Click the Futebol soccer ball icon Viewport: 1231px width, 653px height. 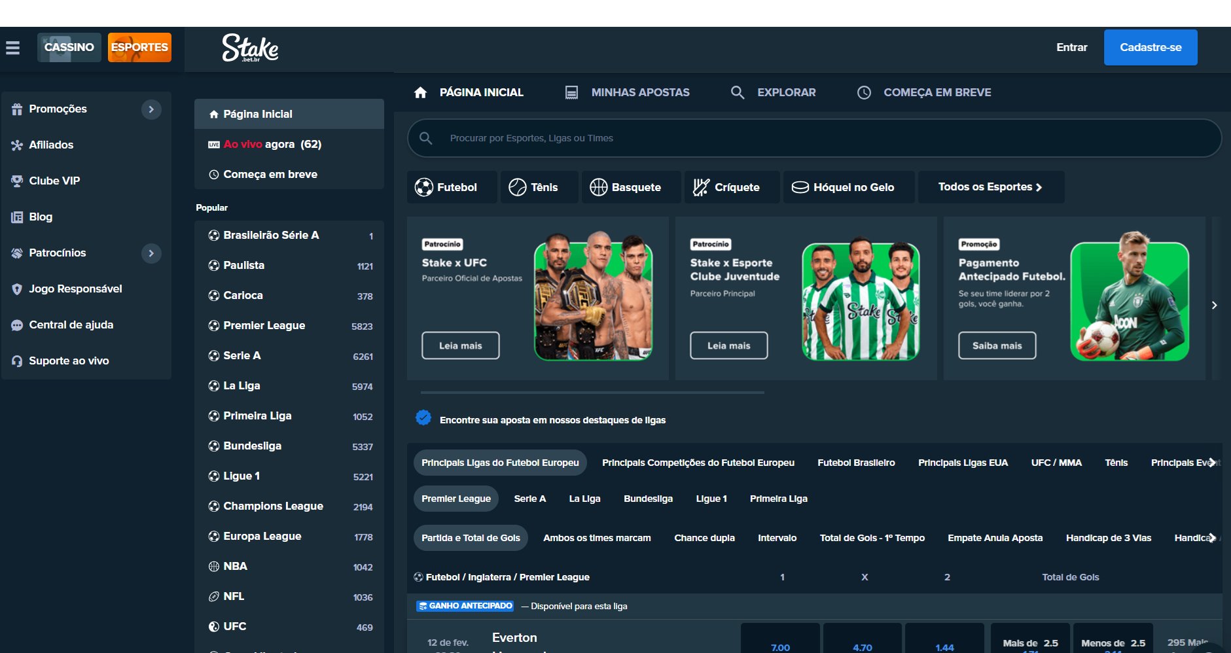click(x=423, y=188)
